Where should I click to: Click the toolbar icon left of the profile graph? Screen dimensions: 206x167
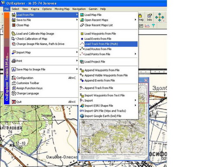(x=141, y=26)
